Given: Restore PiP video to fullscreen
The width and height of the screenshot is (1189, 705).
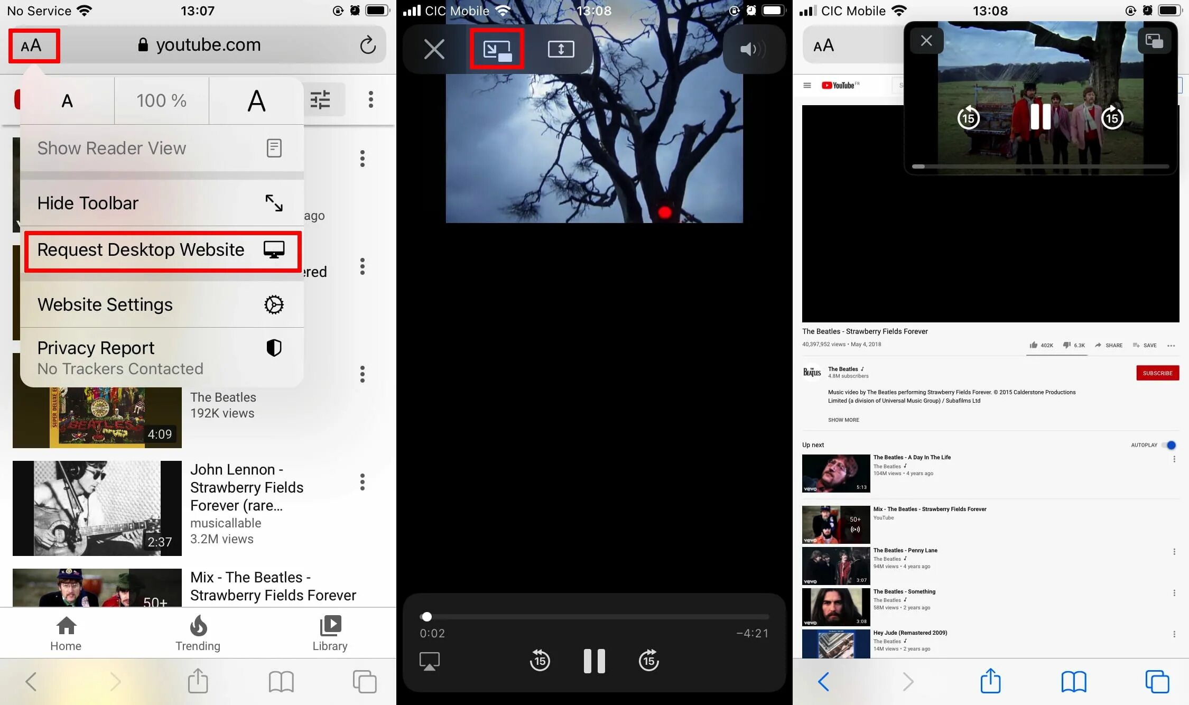Looking at the screenshot, I should click(x=1154, y=41).
